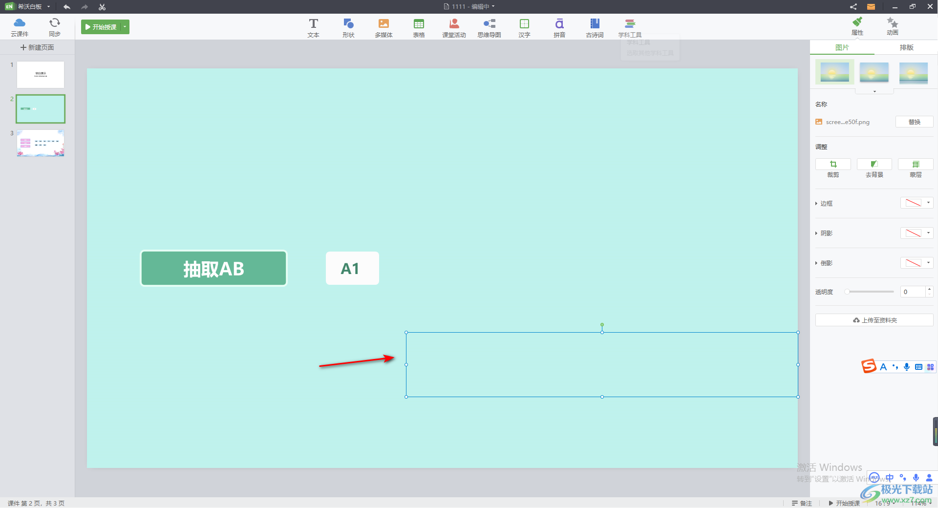Open the orange mail message icon
The height and width of the screenshot is (508, 938).
click(871, 7)
